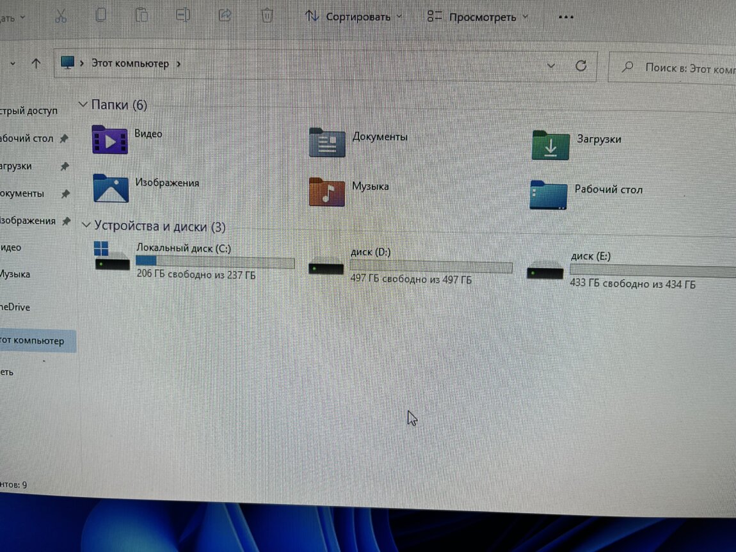Click the Rename icon in toolbar
The height and width of the screenshot is (552, 736).
(x=183, y=15)
